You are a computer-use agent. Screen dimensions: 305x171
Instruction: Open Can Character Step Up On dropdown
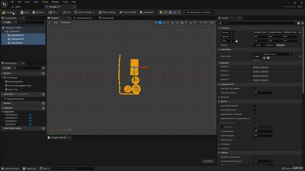(263, 161)
